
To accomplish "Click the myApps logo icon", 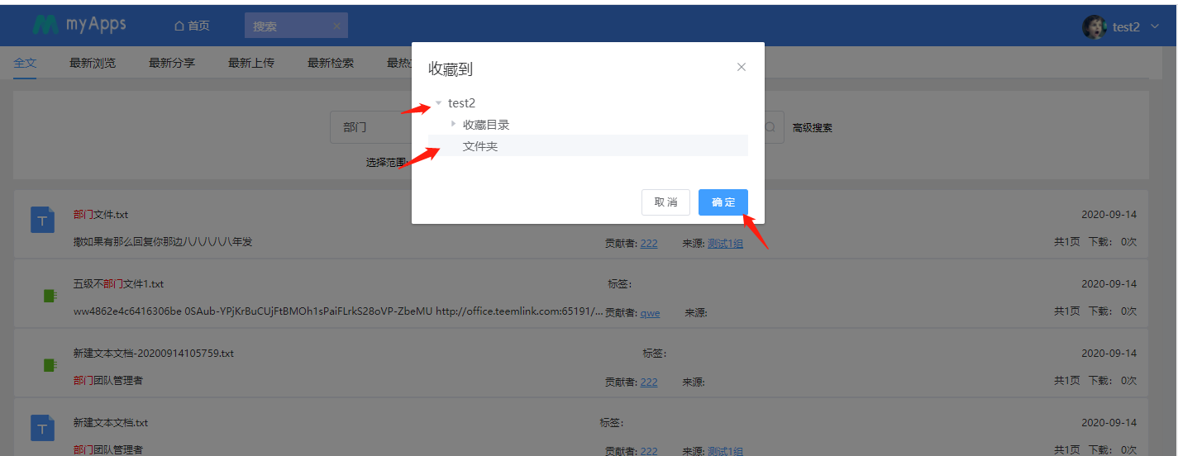I will [45, 26].
